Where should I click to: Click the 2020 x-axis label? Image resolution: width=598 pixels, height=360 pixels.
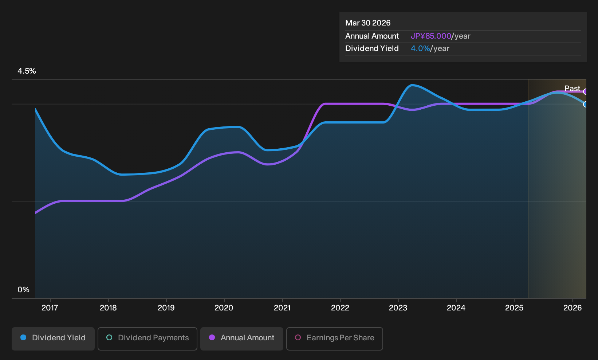[x=224, y=308]
